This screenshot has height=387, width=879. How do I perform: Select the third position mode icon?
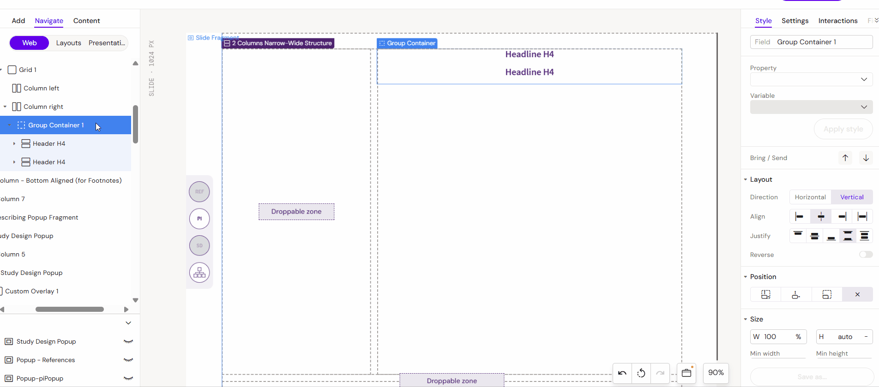[827, 294]
